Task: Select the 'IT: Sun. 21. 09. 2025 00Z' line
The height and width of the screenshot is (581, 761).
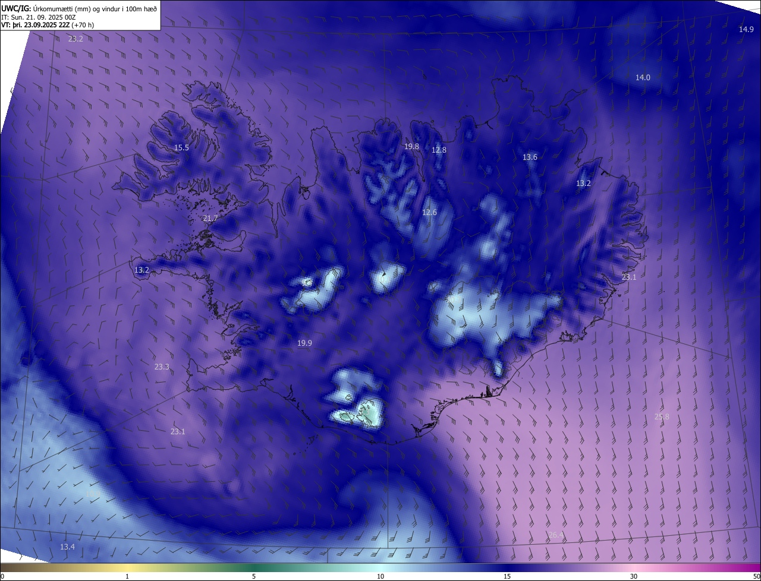Action: point(38,17)
